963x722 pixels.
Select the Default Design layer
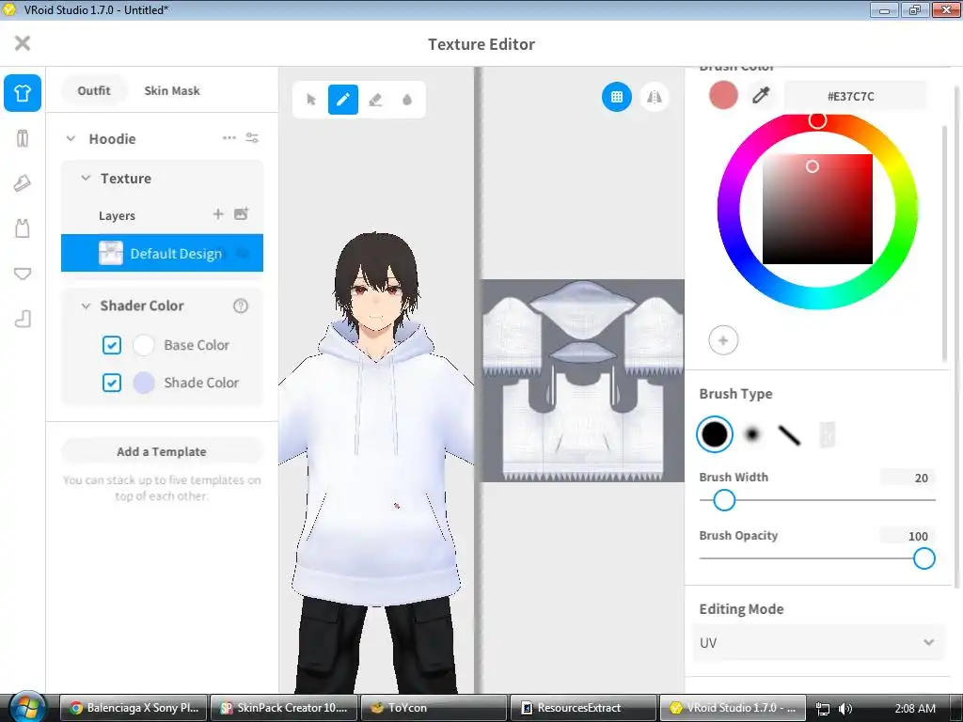pos(162,253)
